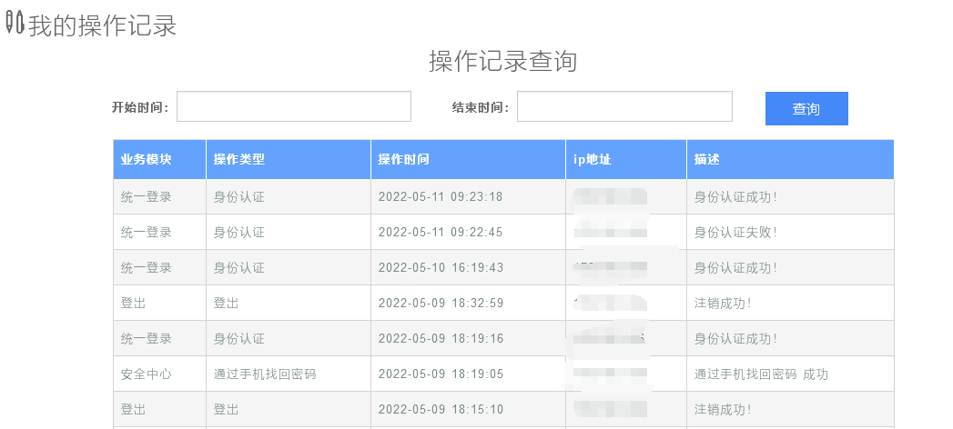Click the 开始时间 input field
The width and height of the screenshot is (953, 429).
293,106
